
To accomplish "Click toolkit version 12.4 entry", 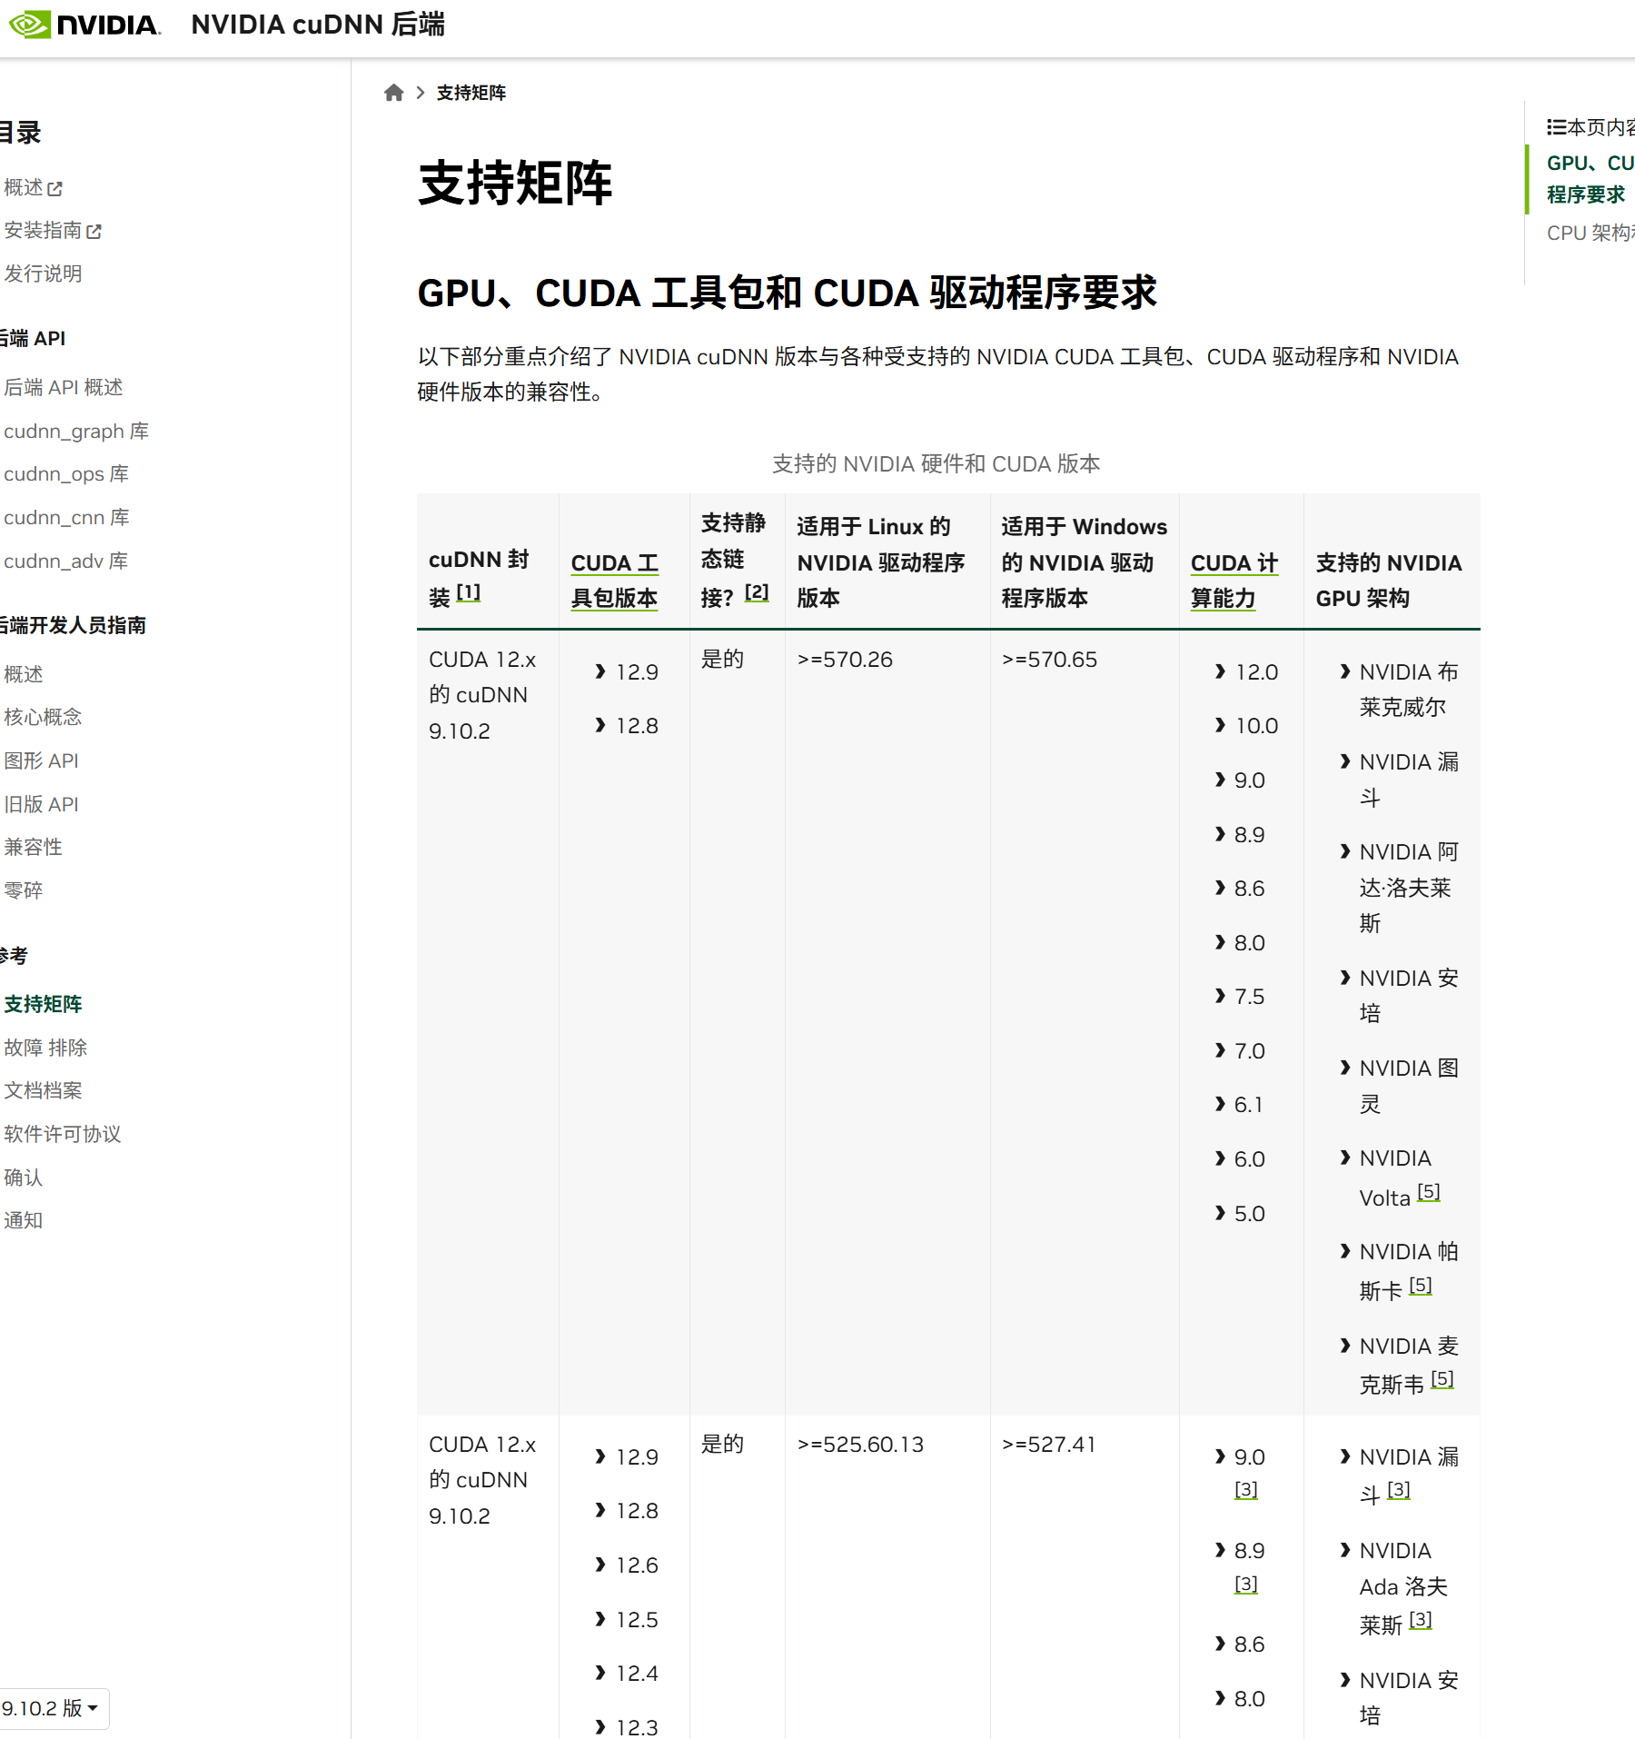I will pos(637,1674).
